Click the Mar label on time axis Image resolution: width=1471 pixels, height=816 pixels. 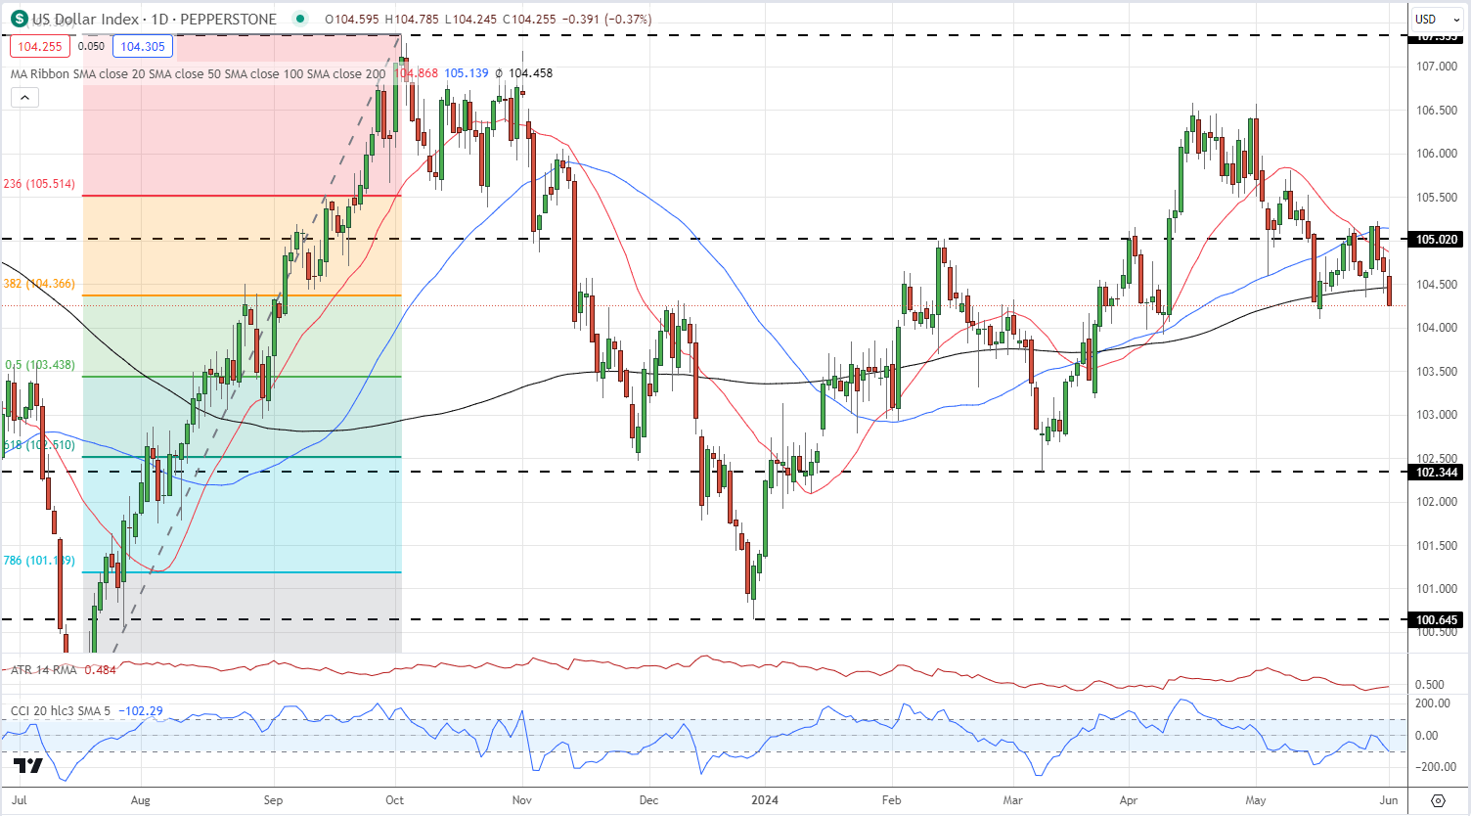pyautogui.click(x=1012, y=800)
